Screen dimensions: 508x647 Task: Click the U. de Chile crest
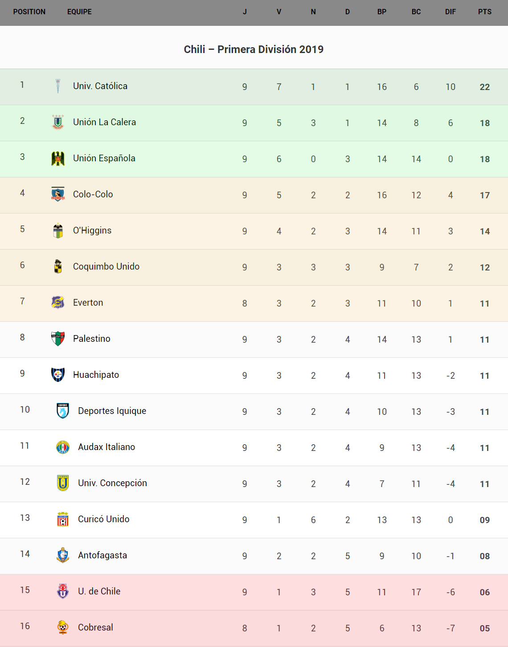[x=63, y=591]
